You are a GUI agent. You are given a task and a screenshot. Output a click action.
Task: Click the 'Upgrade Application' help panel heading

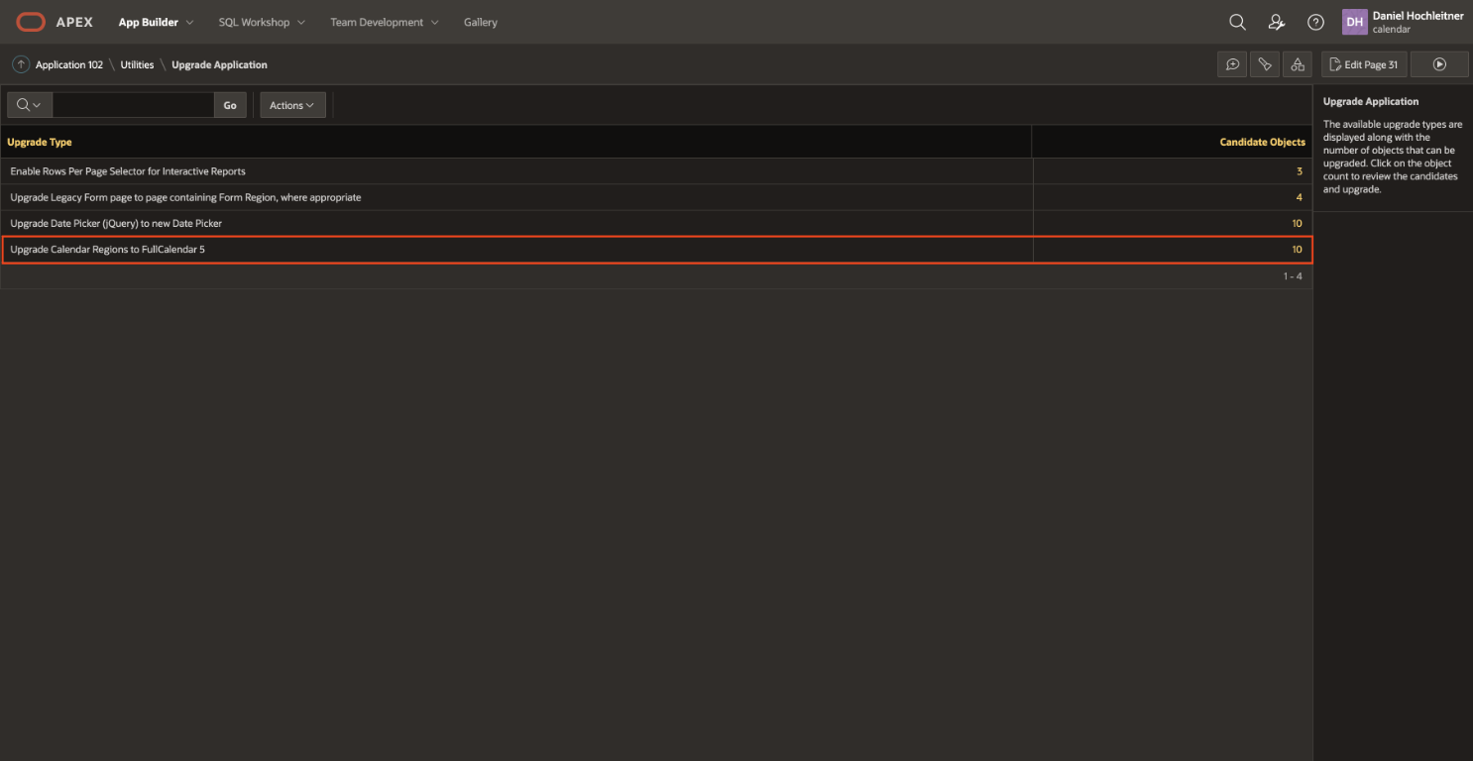[1371, 101]
